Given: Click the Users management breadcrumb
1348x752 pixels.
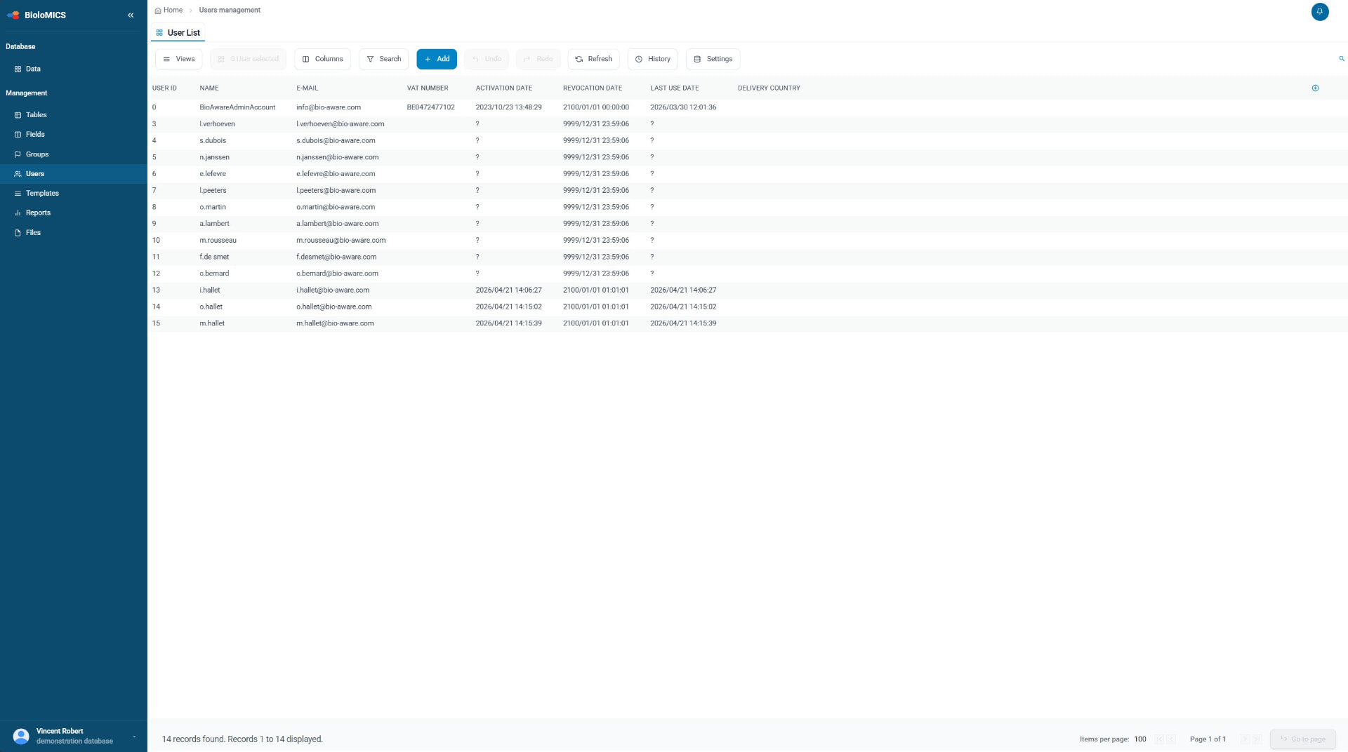Looking at the screenshot, I should point(230,10).
